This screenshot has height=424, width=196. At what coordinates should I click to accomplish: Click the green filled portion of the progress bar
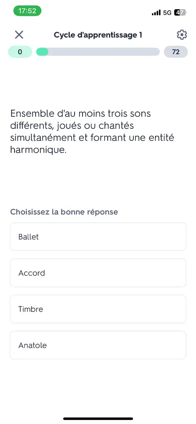[42, 52]
